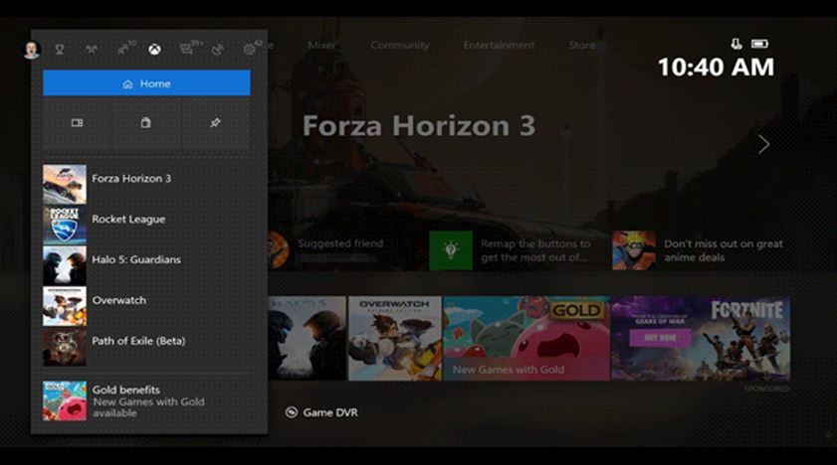Switch to the Mixer tab
This screenshot has height=465, width=837.
[321, 46]
